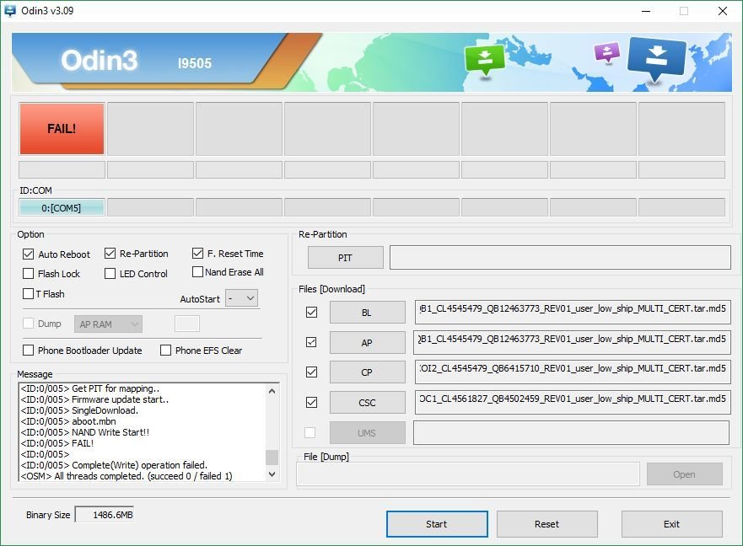The width and height of the screenshot is (743, 546).
Task: Click the Start button
Action: click(x=437, y=524)
